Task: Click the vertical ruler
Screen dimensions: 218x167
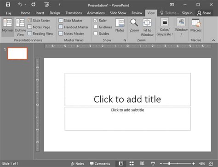Action: pos(38,105)
